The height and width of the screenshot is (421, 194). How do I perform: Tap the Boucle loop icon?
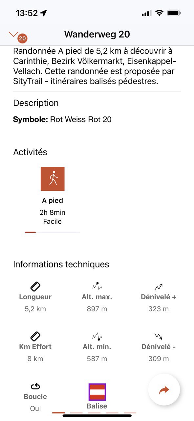pyautogui.click(x=35, y=386)
